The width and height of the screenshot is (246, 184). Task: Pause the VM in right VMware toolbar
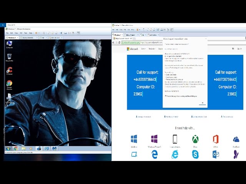click(138, 30)
